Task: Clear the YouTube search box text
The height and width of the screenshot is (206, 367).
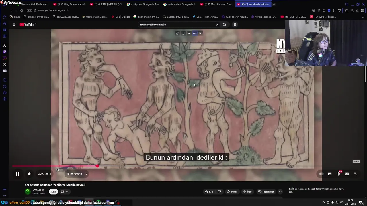Action: [x=217, y=25]
